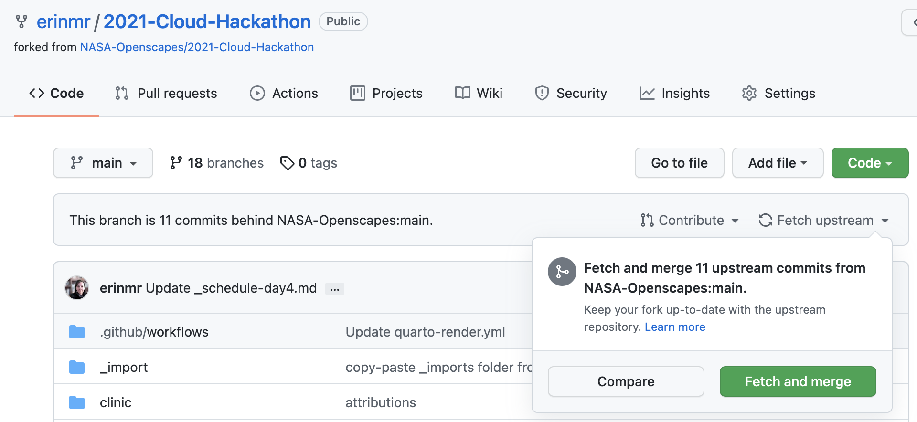Follow the Learn more link
The height and width of the screenshot is (422, 917).
tap(674, 327)
